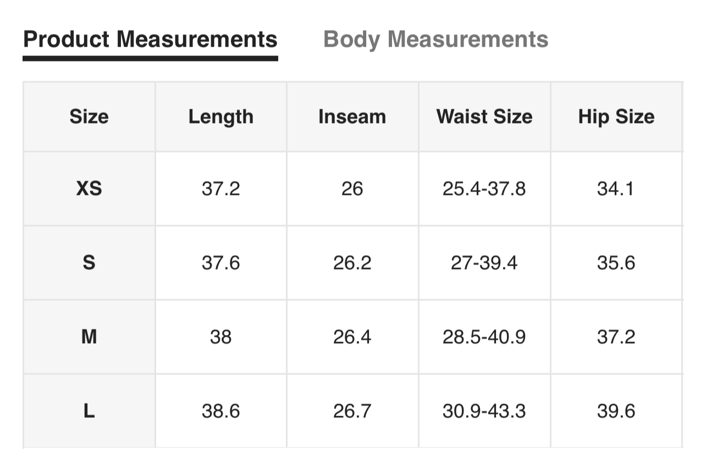Select the L size row label
This screenshot has width=706, height=470.
(89, 411)
